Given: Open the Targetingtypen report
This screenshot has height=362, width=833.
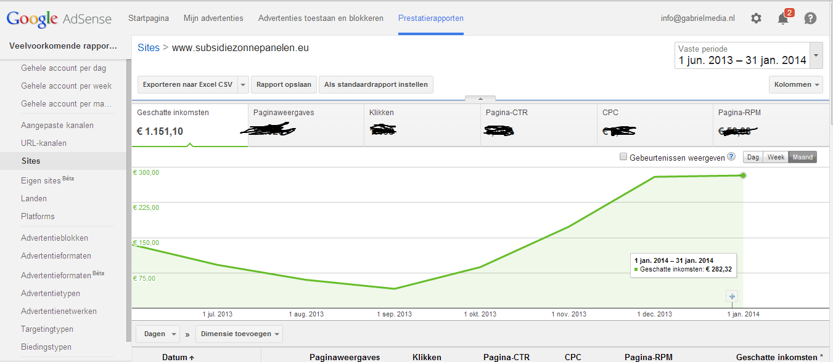Looking at the screenshot, I should click(47, 329).
